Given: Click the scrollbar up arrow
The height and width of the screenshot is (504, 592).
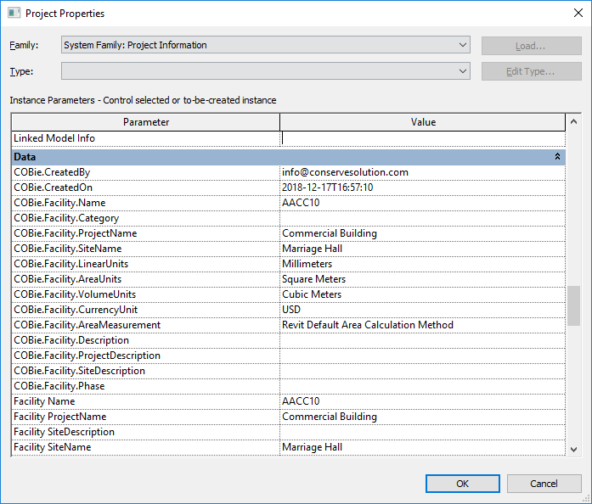Looking at the screenshot, I should click(x=573, y=123).
